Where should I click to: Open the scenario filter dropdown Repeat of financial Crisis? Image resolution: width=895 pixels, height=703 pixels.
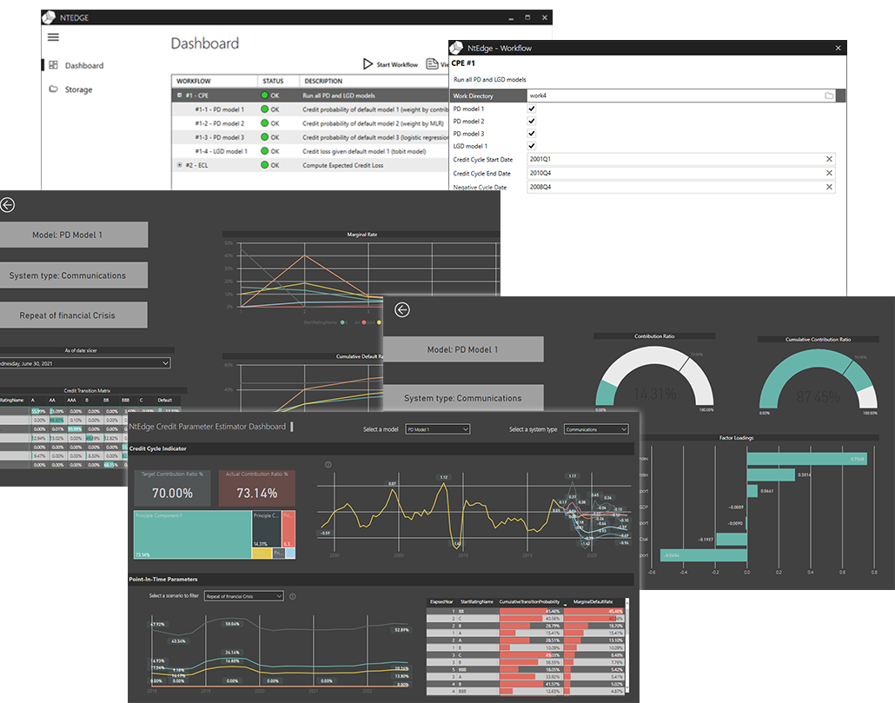(x=243, y=596)
